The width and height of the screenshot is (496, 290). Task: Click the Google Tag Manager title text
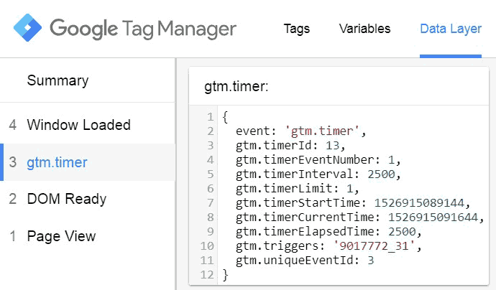pos(142,29)
